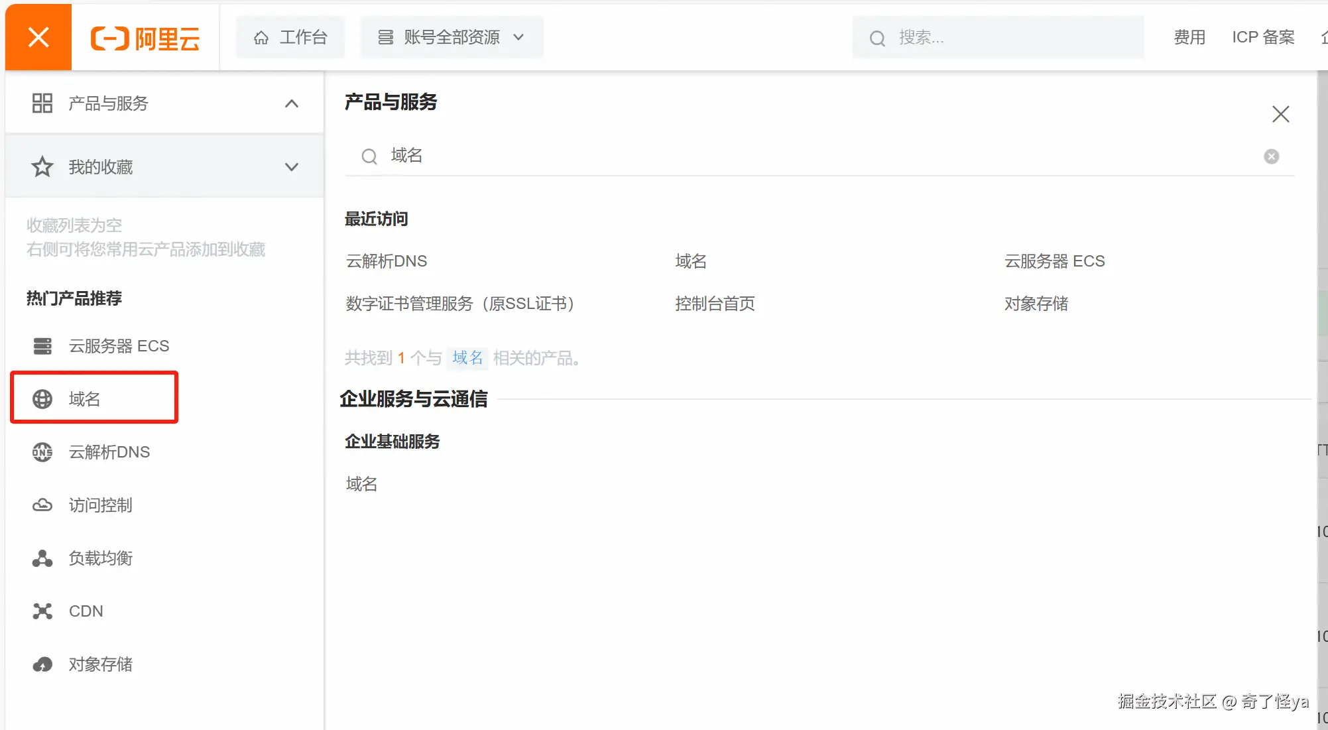Click the 域名 globe icon in sidebar
This screenshot has width=1328, height=730.
(42, 399)
